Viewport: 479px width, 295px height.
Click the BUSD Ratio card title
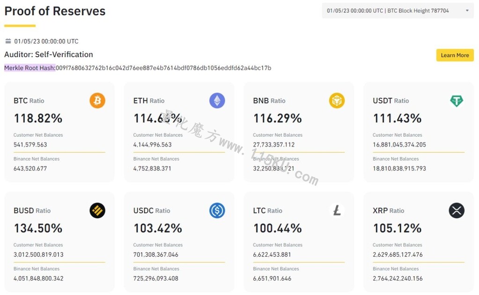pos(32,211)
